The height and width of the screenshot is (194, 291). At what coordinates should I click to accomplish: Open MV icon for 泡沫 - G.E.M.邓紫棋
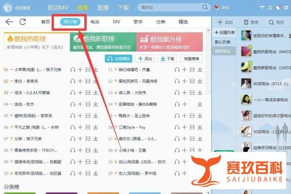88,92
